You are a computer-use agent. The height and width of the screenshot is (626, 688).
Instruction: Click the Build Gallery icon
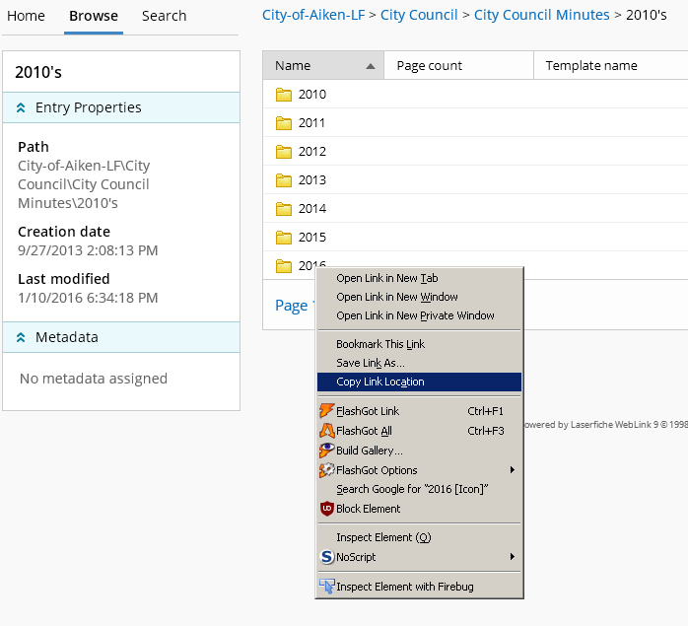(x=327, y=451)
